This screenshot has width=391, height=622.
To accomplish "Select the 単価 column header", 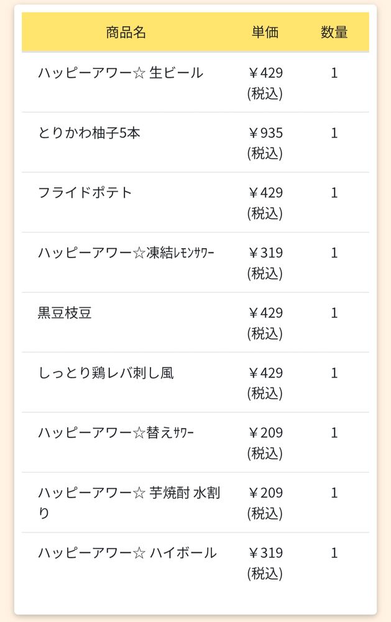I will (265, 32).
